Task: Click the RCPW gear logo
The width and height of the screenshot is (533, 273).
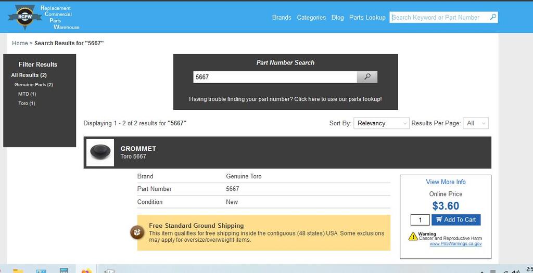Action: (x=24, y=18)
